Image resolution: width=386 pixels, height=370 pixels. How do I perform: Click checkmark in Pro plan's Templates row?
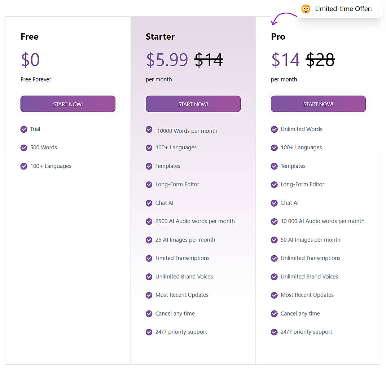coord(274,166)
